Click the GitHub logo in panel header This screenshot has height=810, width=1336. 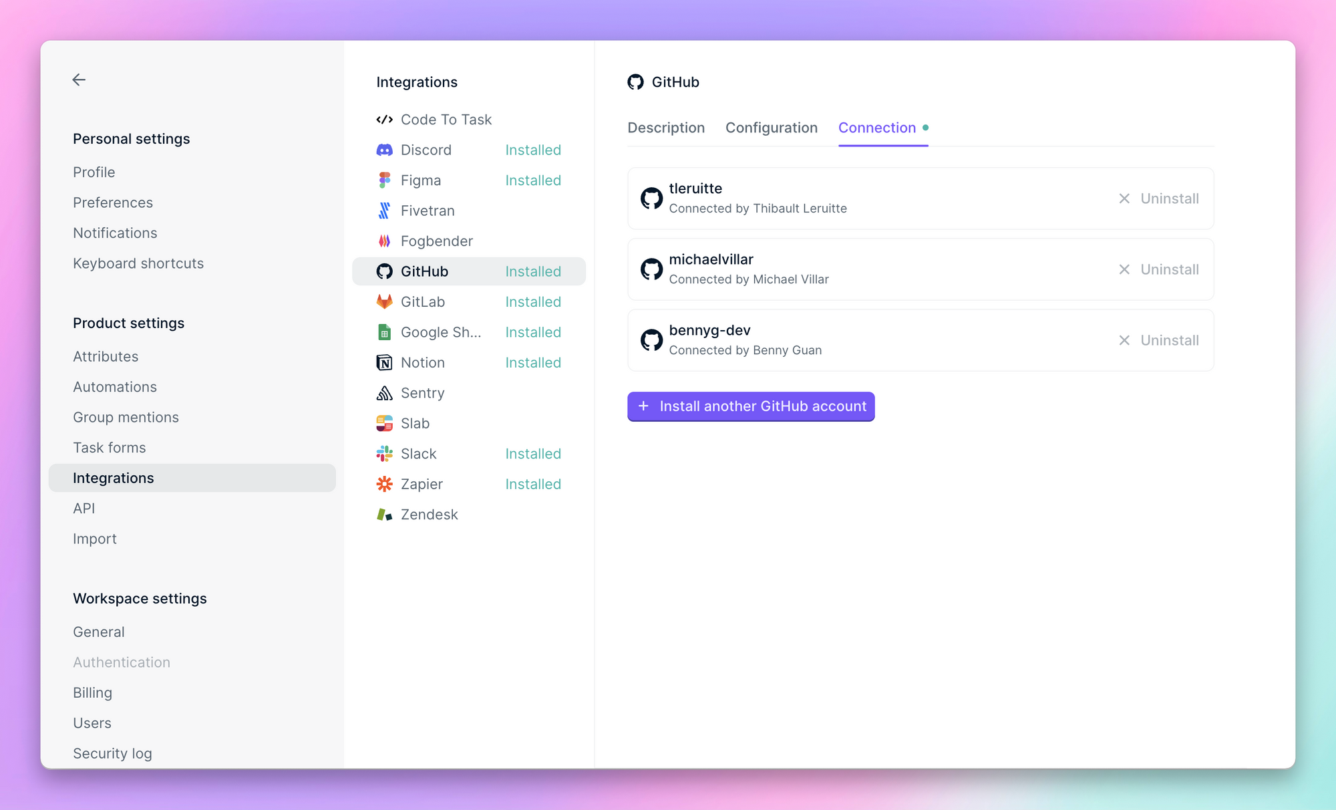pos(635,82)
